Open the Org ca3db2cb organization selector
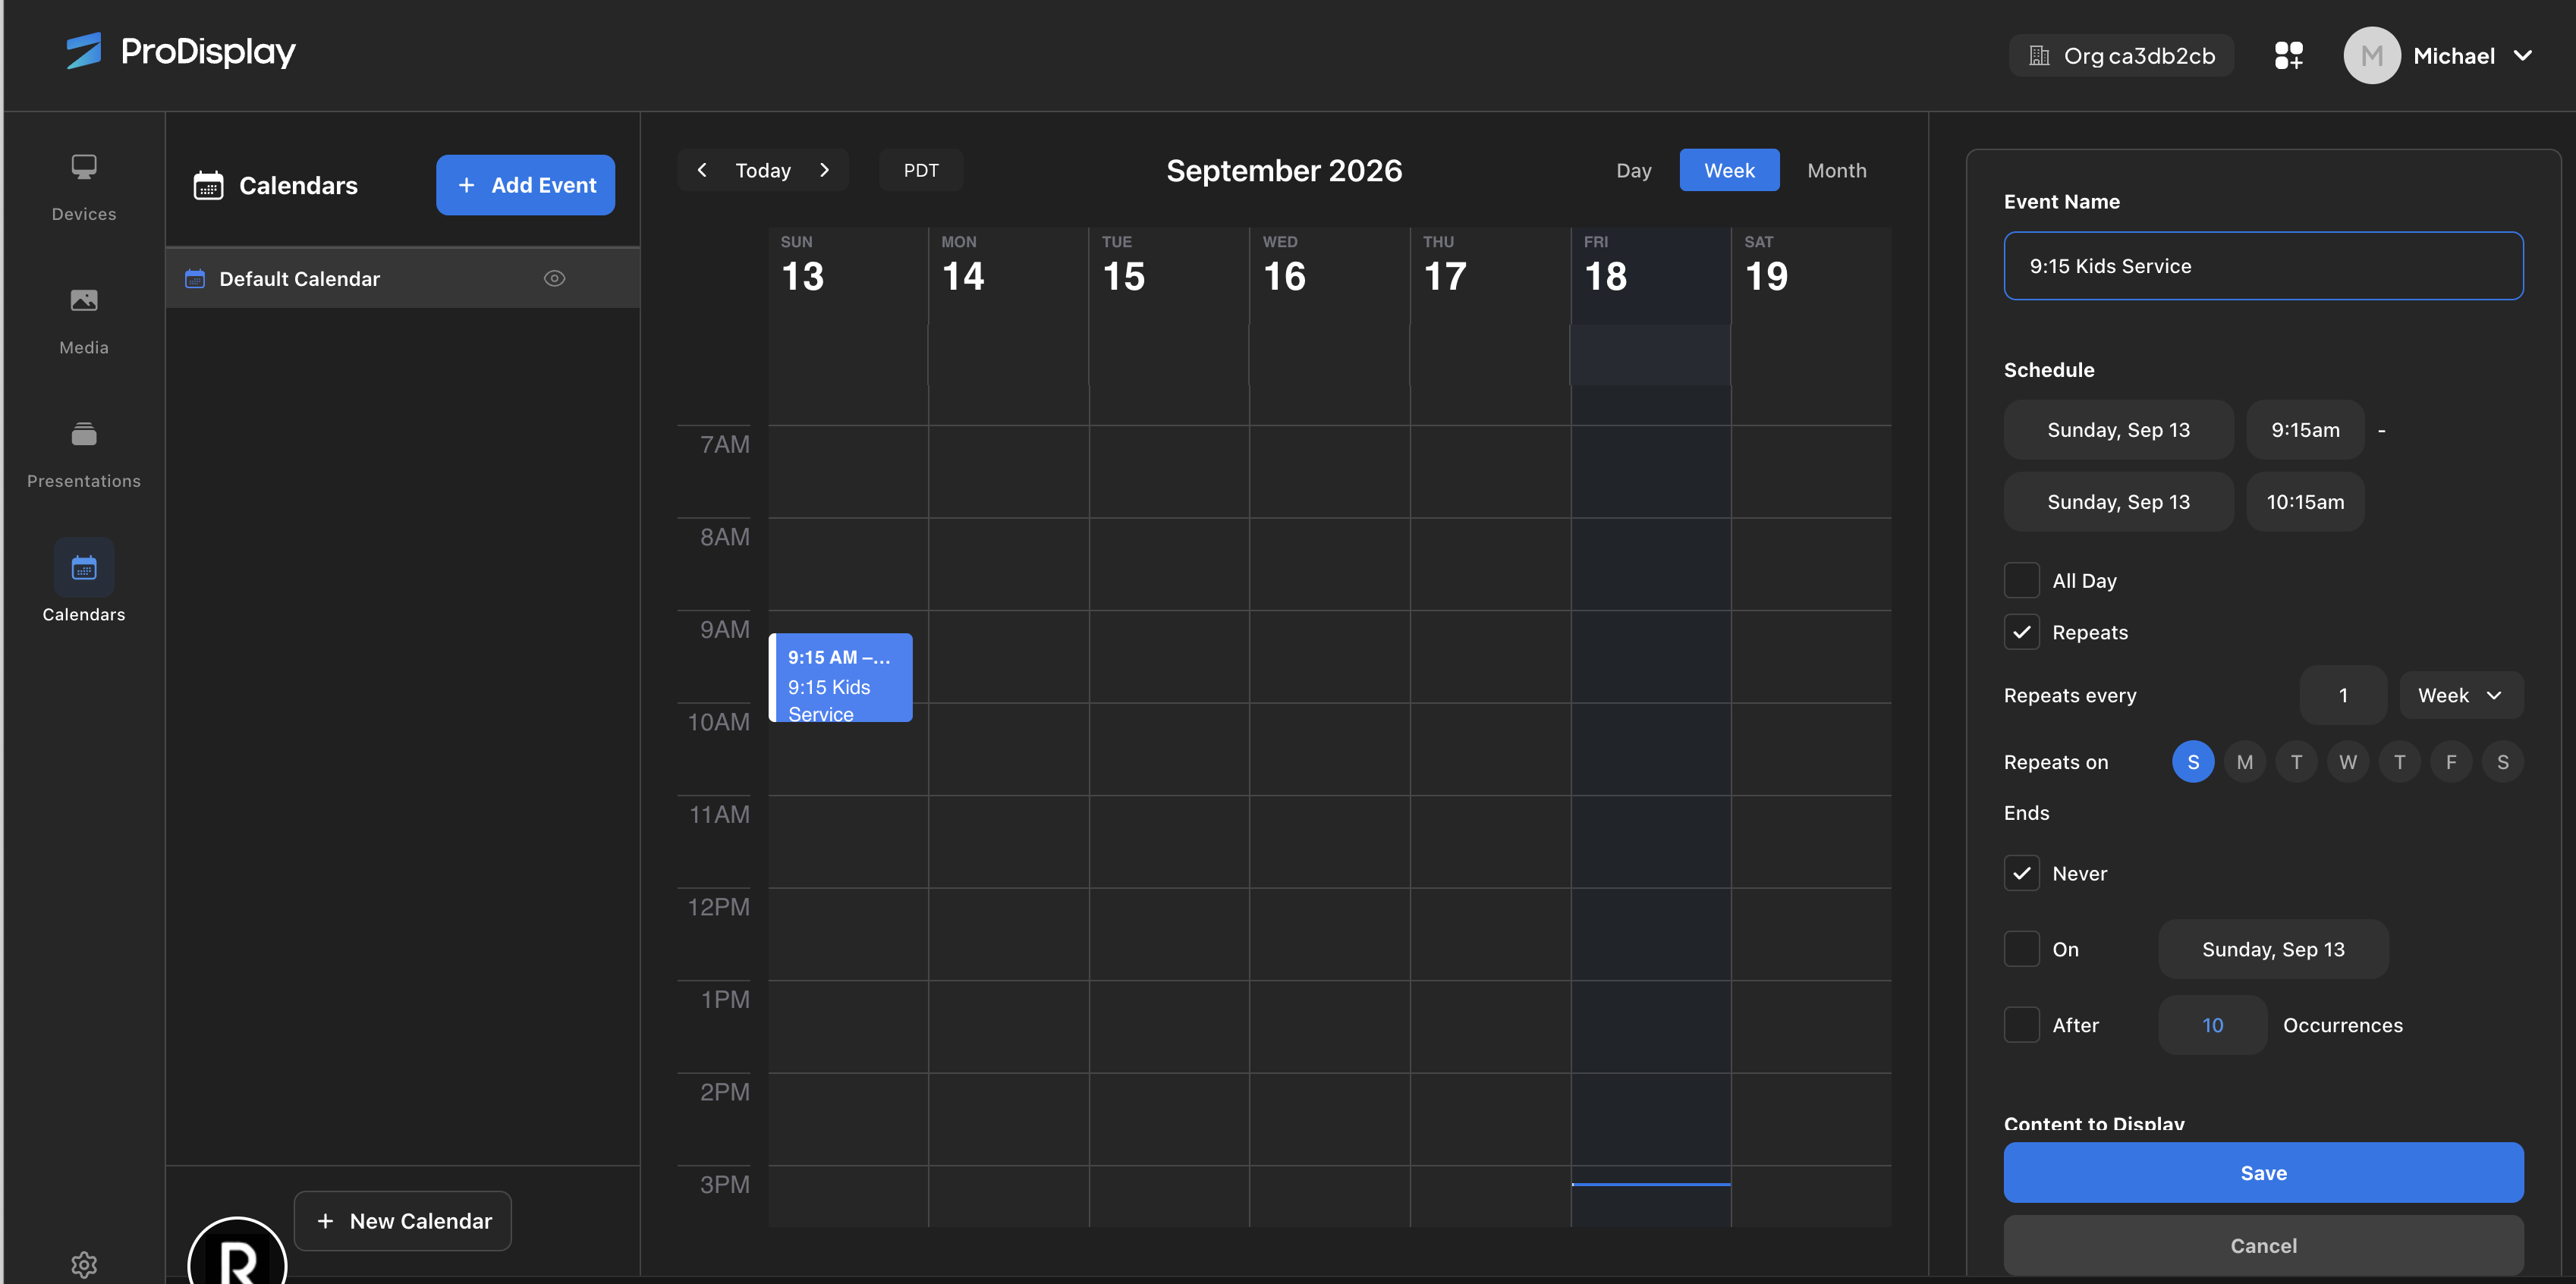Image resolution: width=2576 pixels, height=1284 pixels. click(2121, 56)
